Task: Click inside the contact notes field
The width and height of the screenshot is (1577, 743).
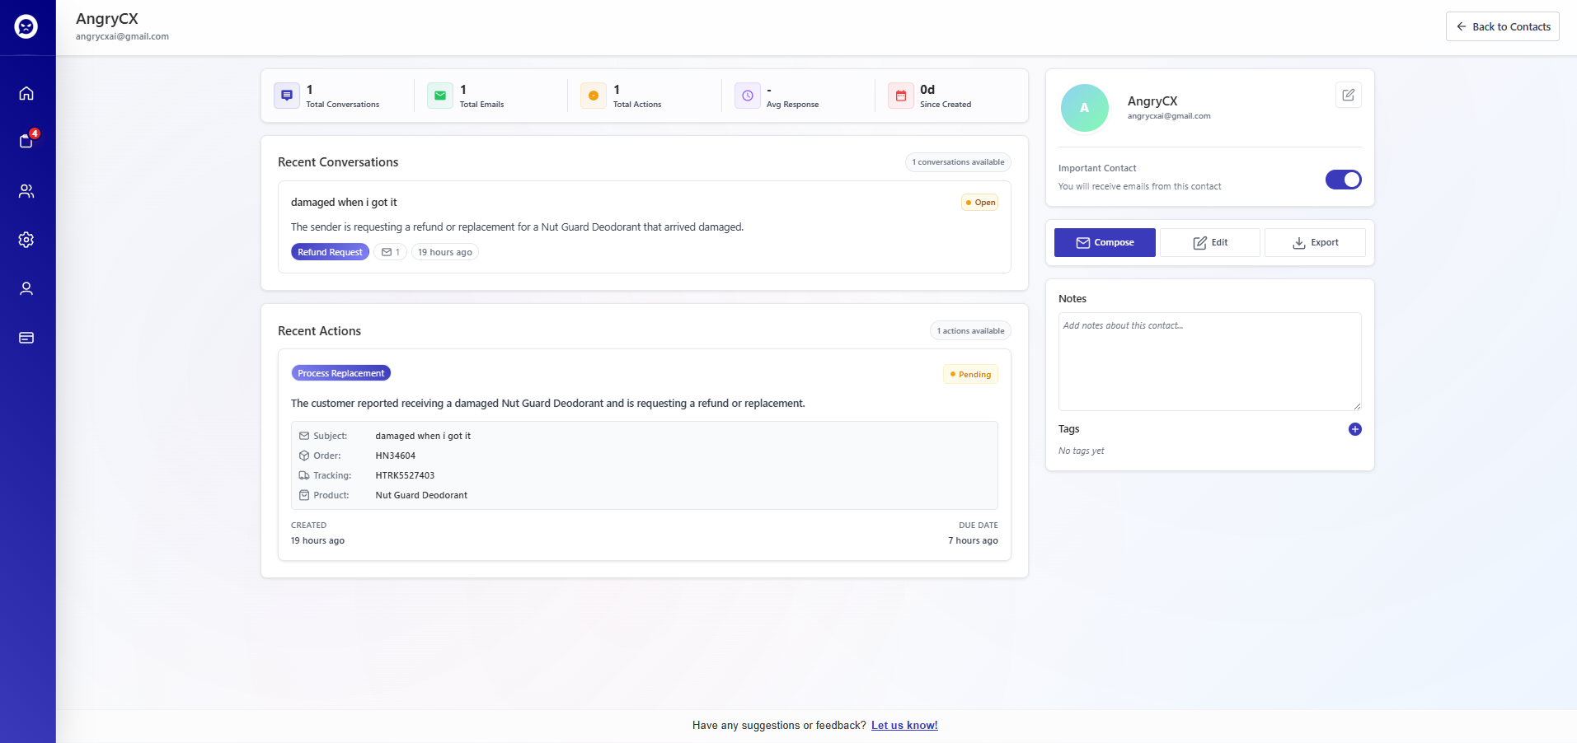Action: click(1209, 361)
